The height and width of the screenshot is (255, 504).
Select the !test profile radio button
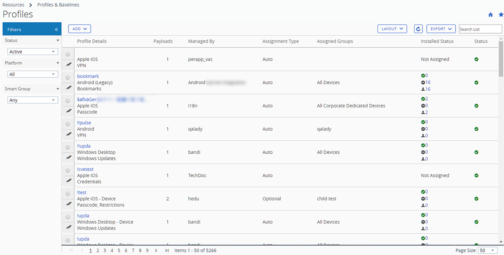point(68,193)
